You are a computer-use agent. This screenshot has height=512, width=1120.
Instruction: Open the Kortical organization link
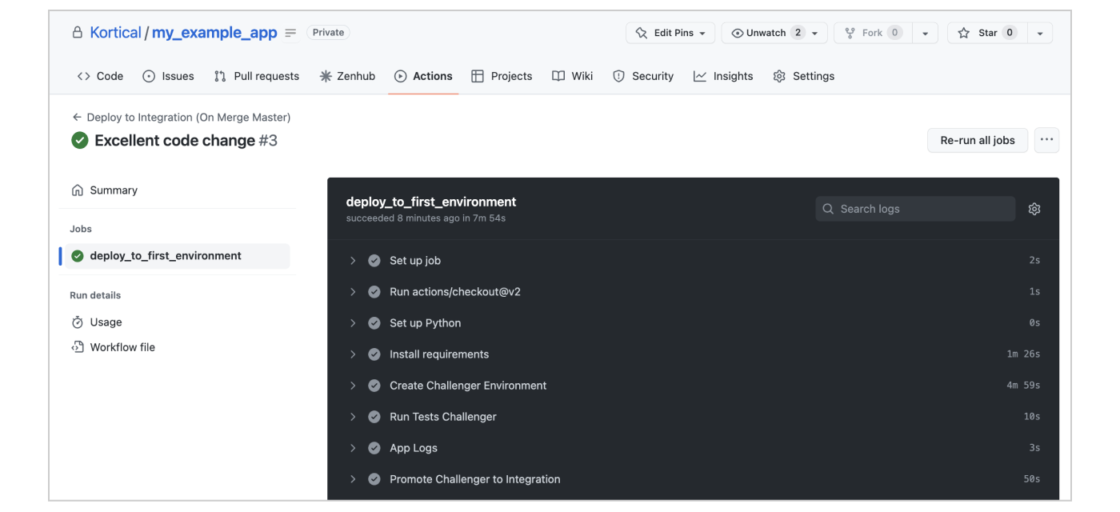tap(115, 32)
